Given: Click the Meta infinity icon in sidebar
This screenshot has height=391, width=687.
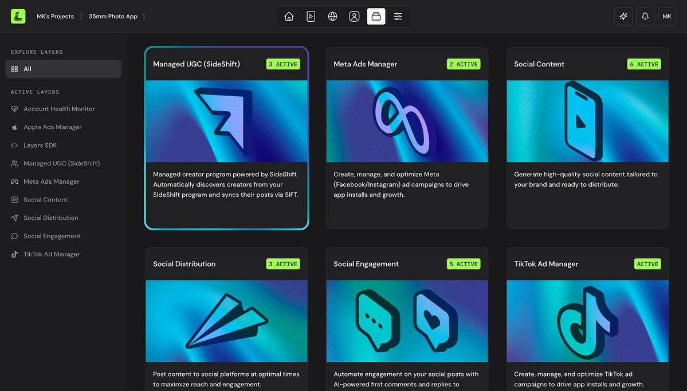Looking at the screenshot, I should tap(14, 181).
